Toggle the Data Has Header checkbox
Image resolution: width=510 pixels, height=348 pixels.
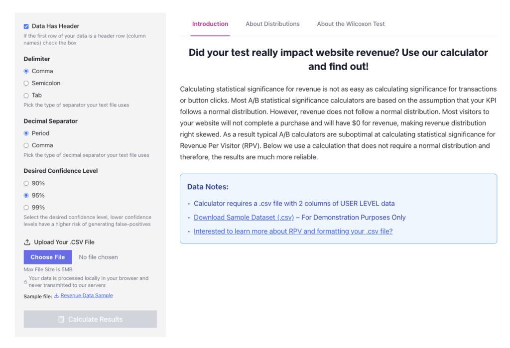[26, 26]
